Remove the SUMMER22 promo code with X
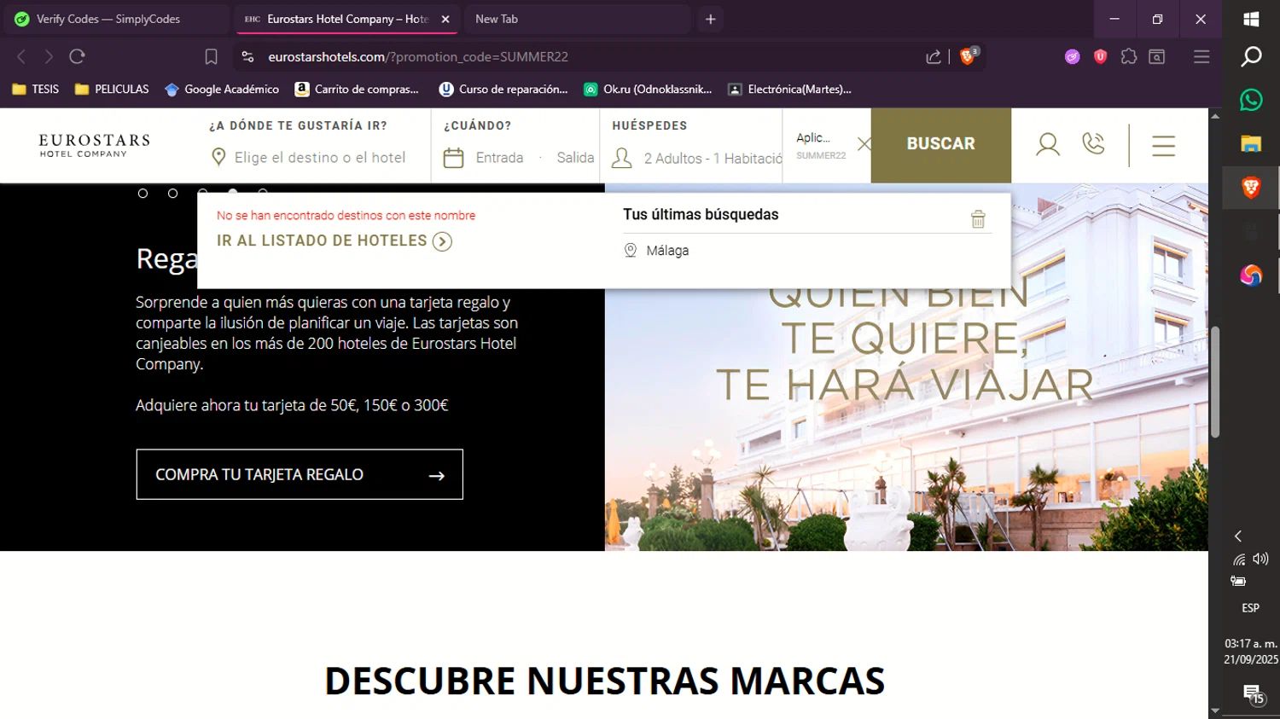Image resolution: width=1280 pixels, height=719 pixels. point(864,144)
